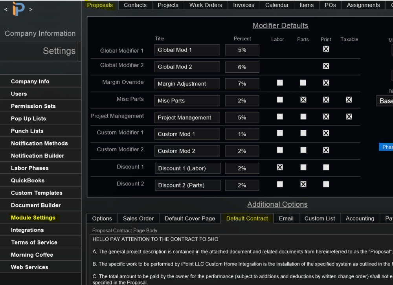Screen dimensions: 393x285
Task: Click the Global Mod 1 title field
Action: (187, 50)
